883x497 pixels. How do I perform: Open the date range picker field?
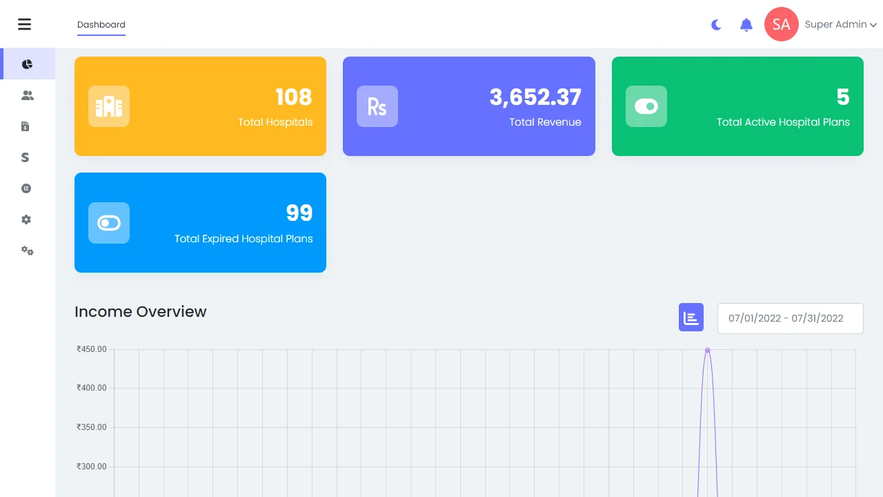791,318
